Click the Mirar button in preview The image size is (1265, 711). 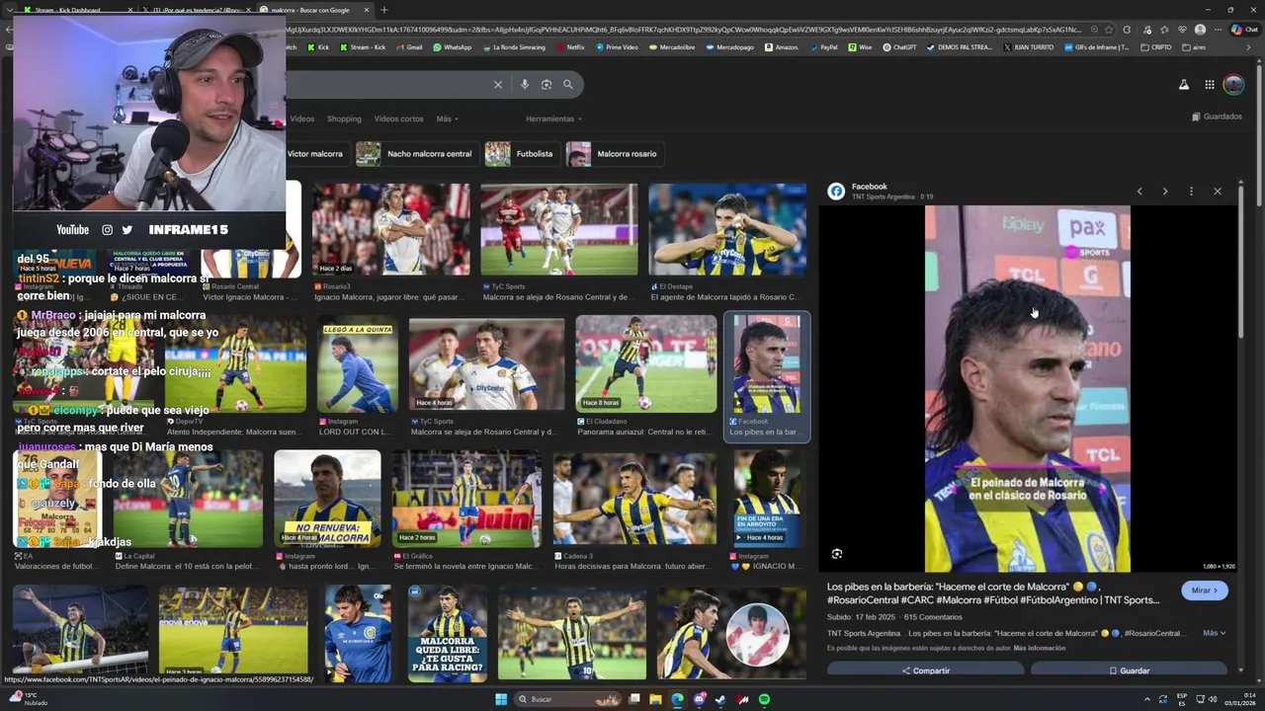(x=1205, y=591)
